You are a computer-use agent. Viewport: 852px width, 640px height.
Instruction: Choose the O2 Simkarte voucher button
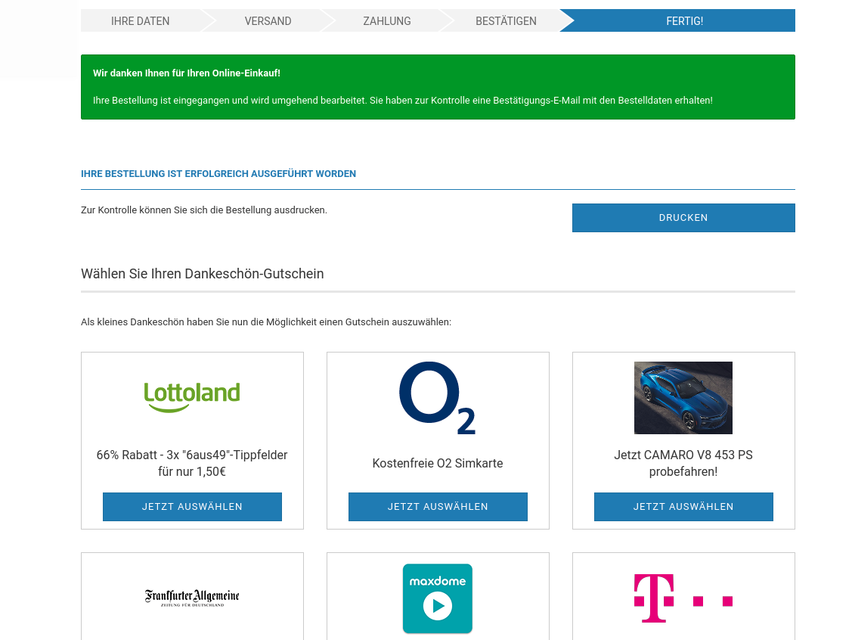(437, 507)
